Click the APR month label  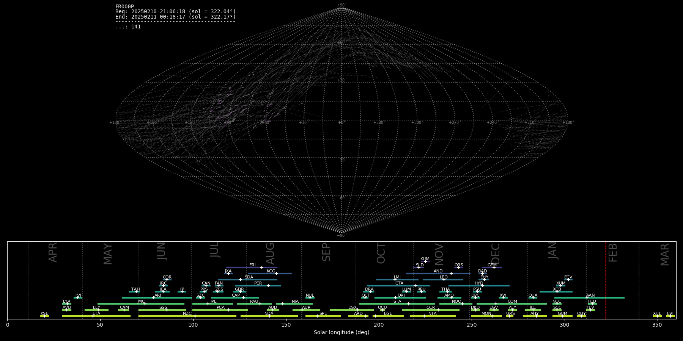53,252
